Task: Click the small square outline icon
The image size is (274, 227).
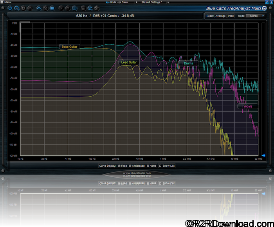Action: coord(68,8)
